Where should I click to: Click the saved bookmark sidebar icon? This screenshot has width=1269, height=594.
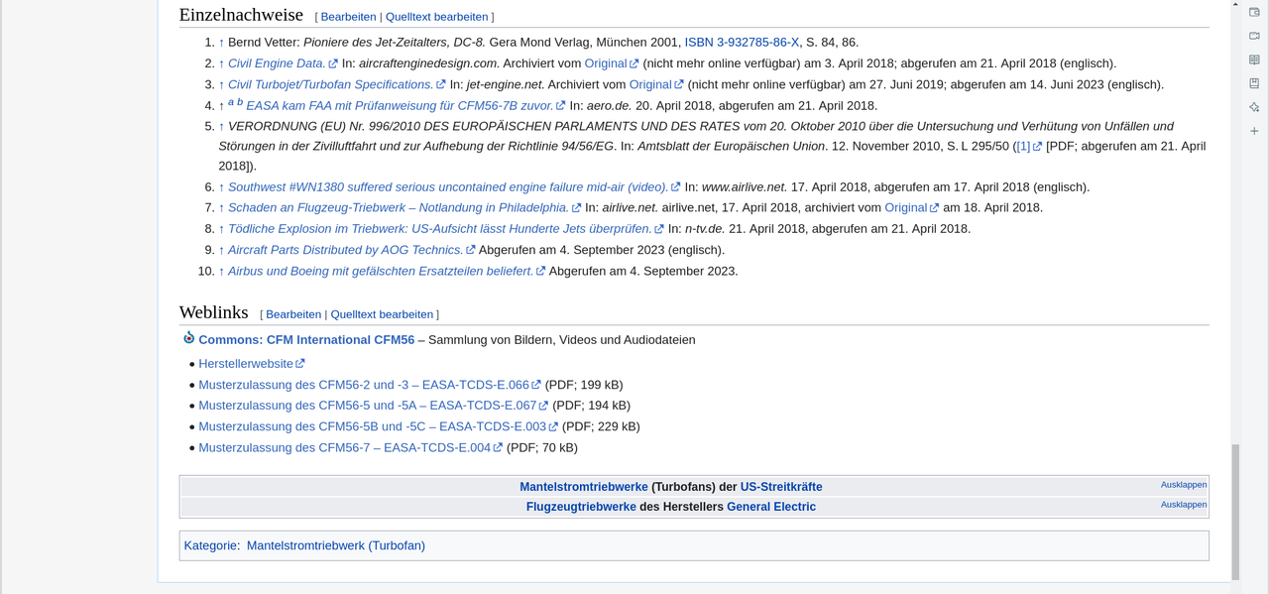pyautogui.click(x=1254, y=83)
